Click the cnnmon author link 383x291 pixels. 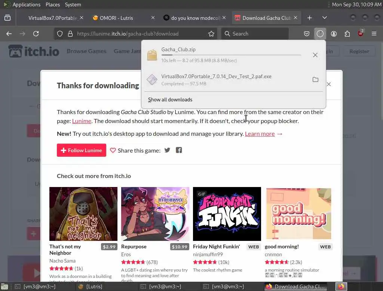pyautogui.click(x=273, y=254)
